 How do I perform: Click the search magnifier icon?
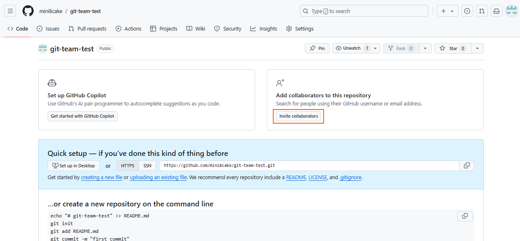[x=306, y=11]
